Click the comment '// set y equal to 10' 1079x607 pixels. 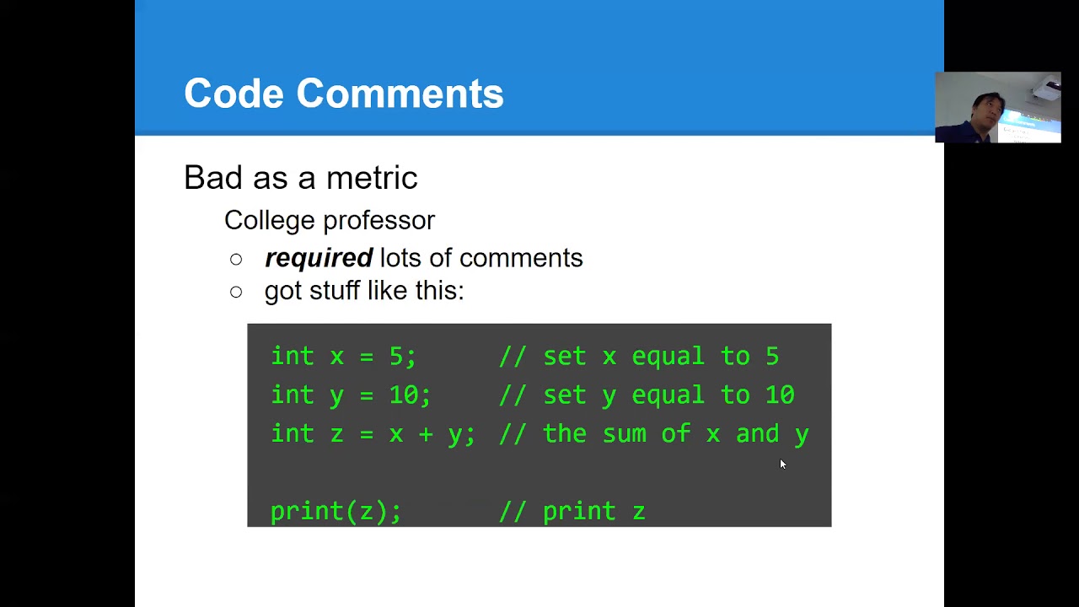647,395
